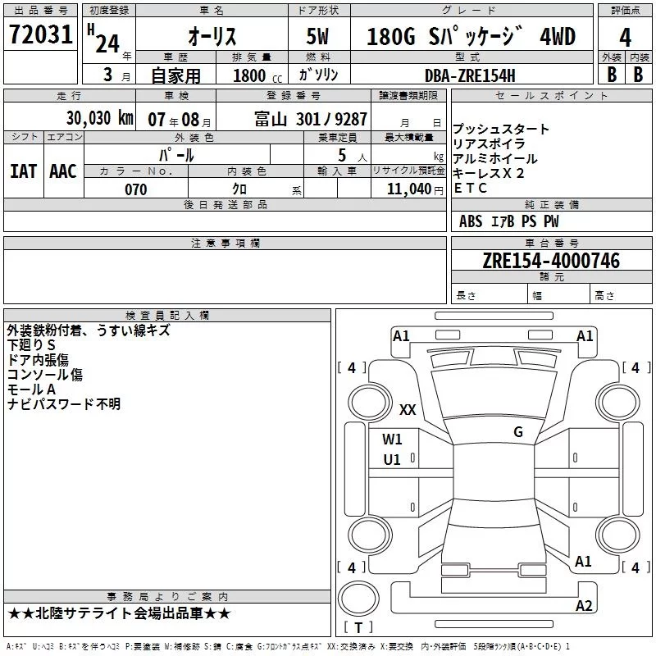Select A2 mark on rear bumper
The height and width of the screenshot is (656, 656).
[584, 606]
